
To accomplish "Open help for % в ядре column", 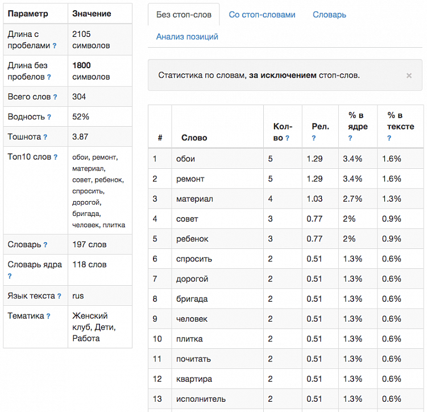I will point(350,138).
